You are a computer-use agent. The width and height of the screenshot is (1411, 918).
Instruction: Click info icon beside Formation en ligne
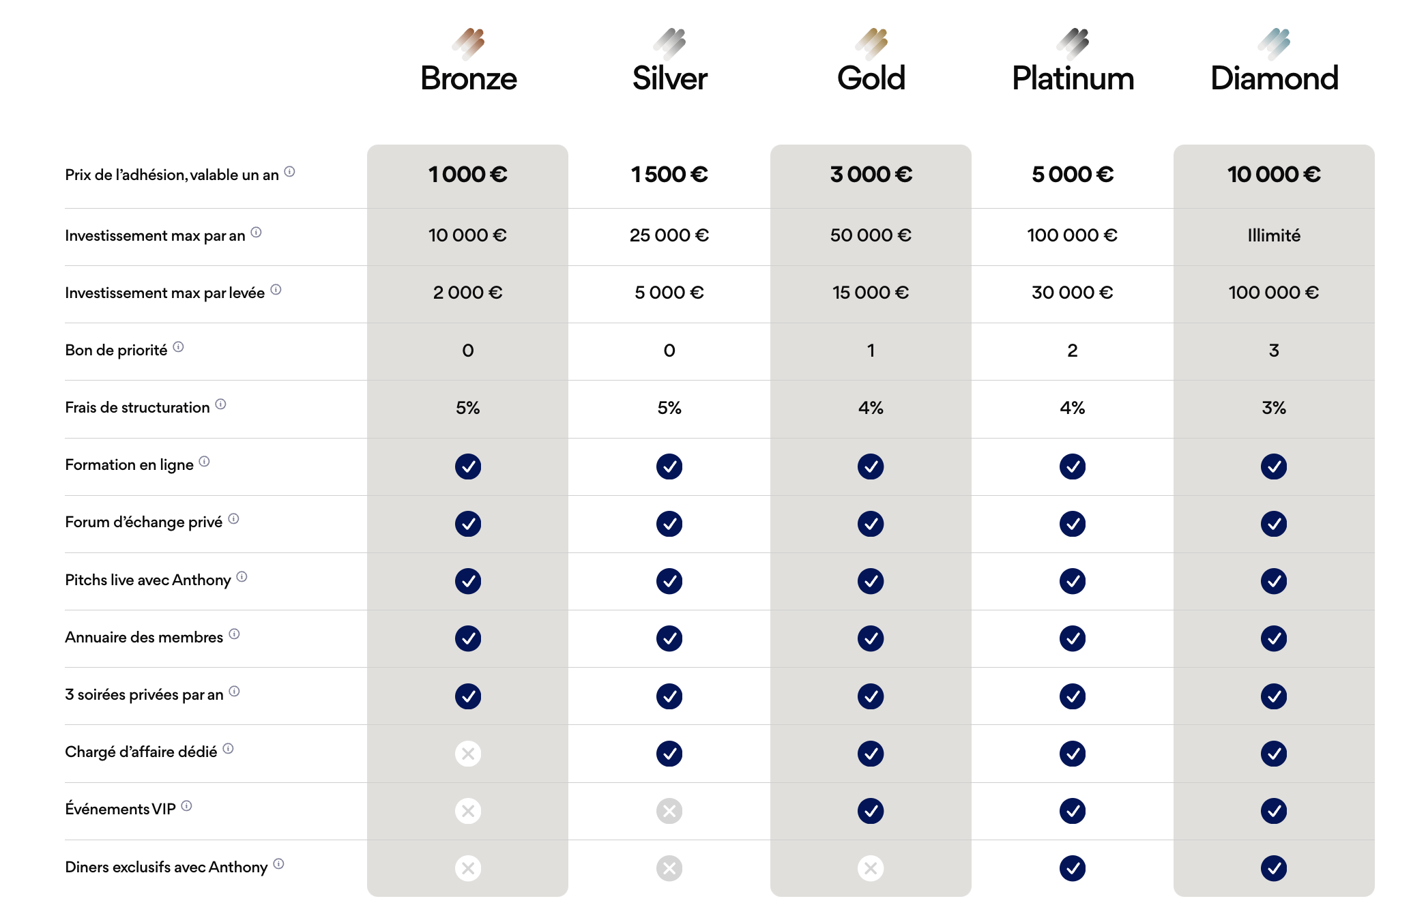coord(204,462)
